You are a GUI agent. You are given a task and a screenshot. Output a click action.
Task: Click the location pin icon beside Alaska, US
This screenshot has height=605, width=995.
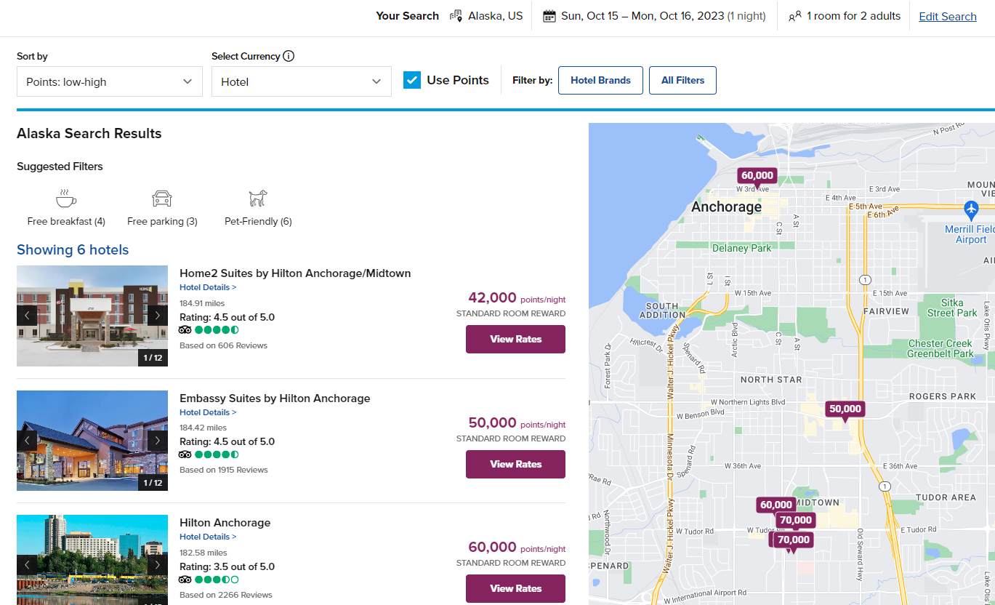pos(456,15)
